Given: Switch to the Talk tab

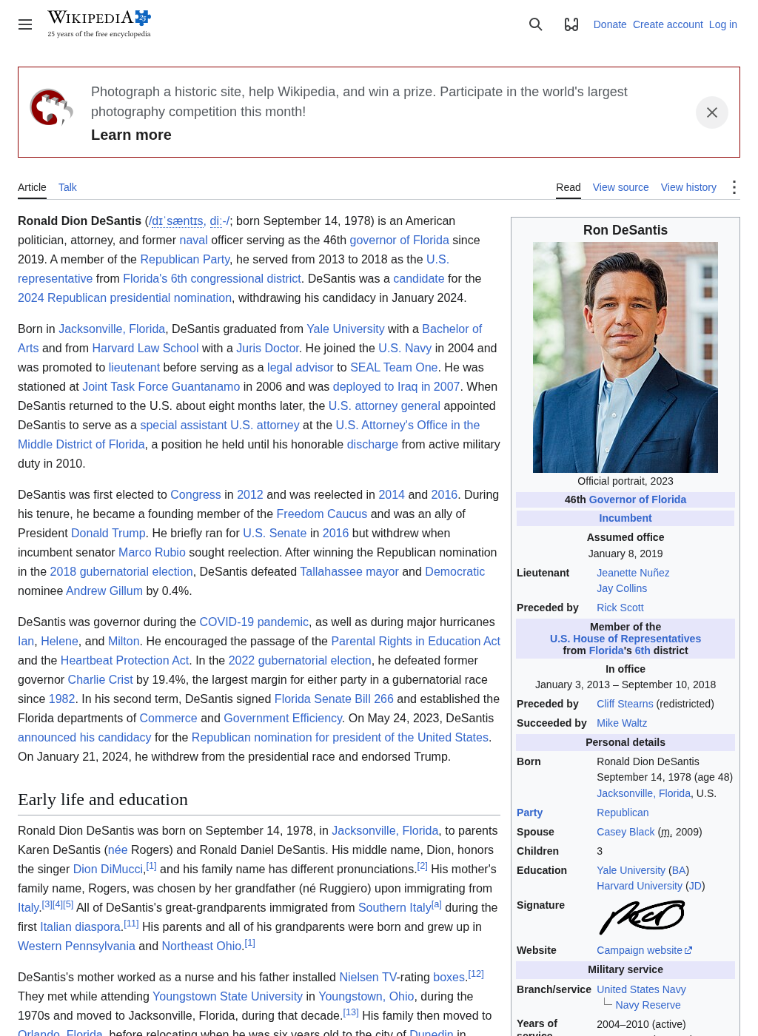Looking at the screenshot, I should point(67,187).
